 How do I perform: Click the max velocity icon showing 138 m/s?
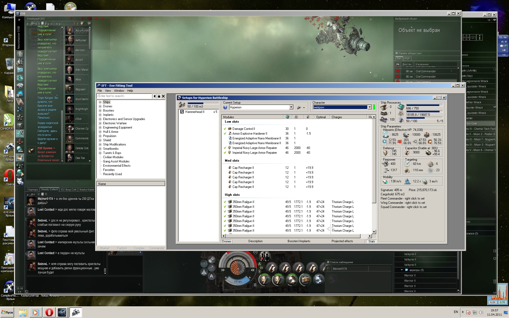pyautogui.click(x=385, y=182)
